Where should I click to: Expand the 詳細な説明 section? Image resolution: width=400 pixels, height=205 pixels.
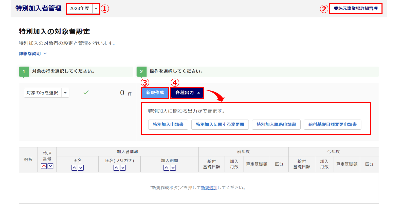tap(33, 54)
